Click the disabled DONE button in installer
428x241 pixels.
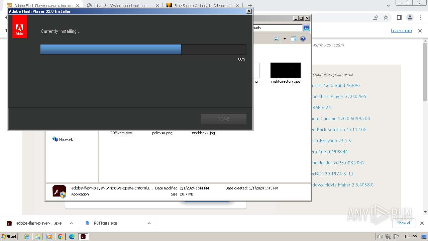[223, 119]
